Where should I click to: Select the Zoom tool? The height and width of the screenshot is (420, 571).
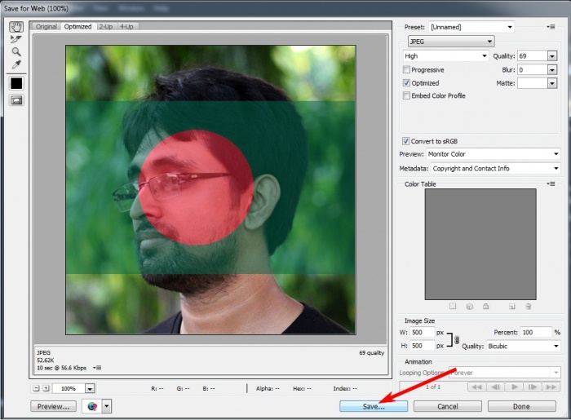15,52
